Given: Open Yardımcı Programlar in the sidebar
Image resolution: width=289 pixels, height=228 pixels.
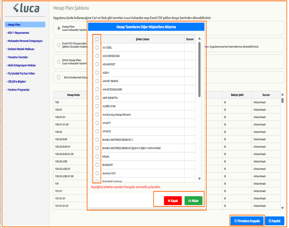Looking at the screenshot, I should pyautogui.click(x=18, y=90).
